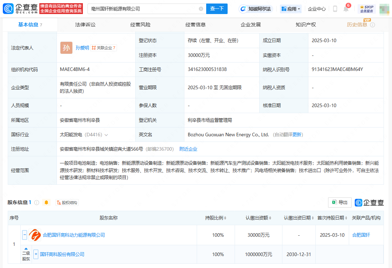
Task: Clear the search box with the x icon
Action: [x=201, y=9]
